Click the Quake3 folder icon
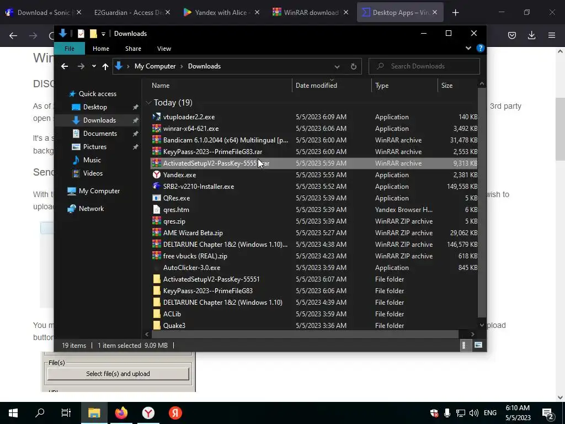 [x=156, y=326]
